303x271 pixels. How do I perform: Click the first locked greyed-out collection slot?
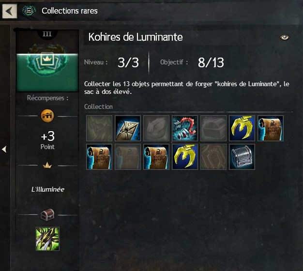tap(99, 128)
